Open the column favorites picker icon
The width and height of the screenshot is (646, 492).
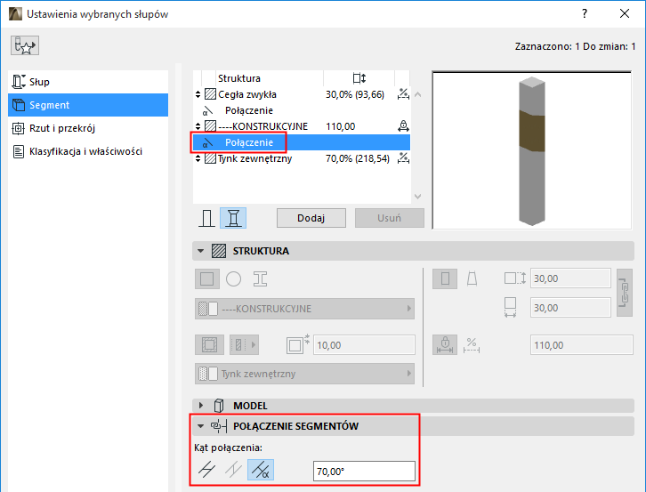click(x=25, y=45)
